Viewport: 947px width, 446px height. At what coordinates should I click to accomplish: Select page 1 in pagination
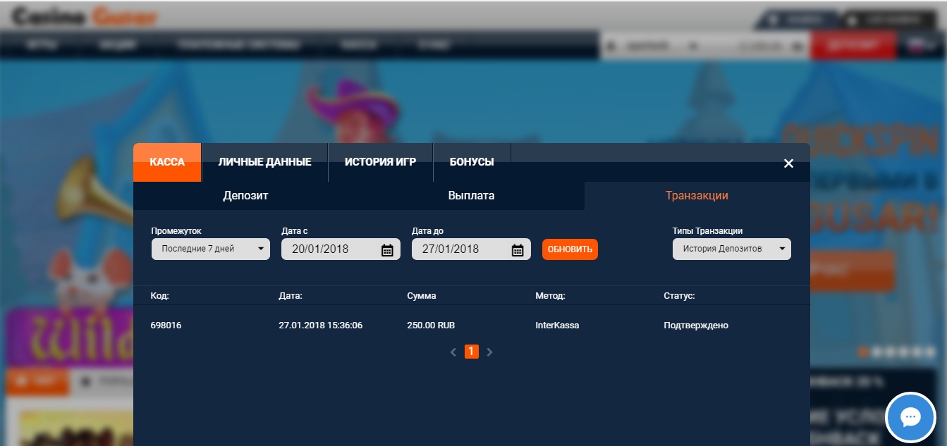coord(472,351)
